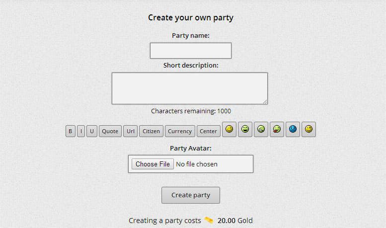Insert the last yellow smiley emoticon

pos(309,129)
